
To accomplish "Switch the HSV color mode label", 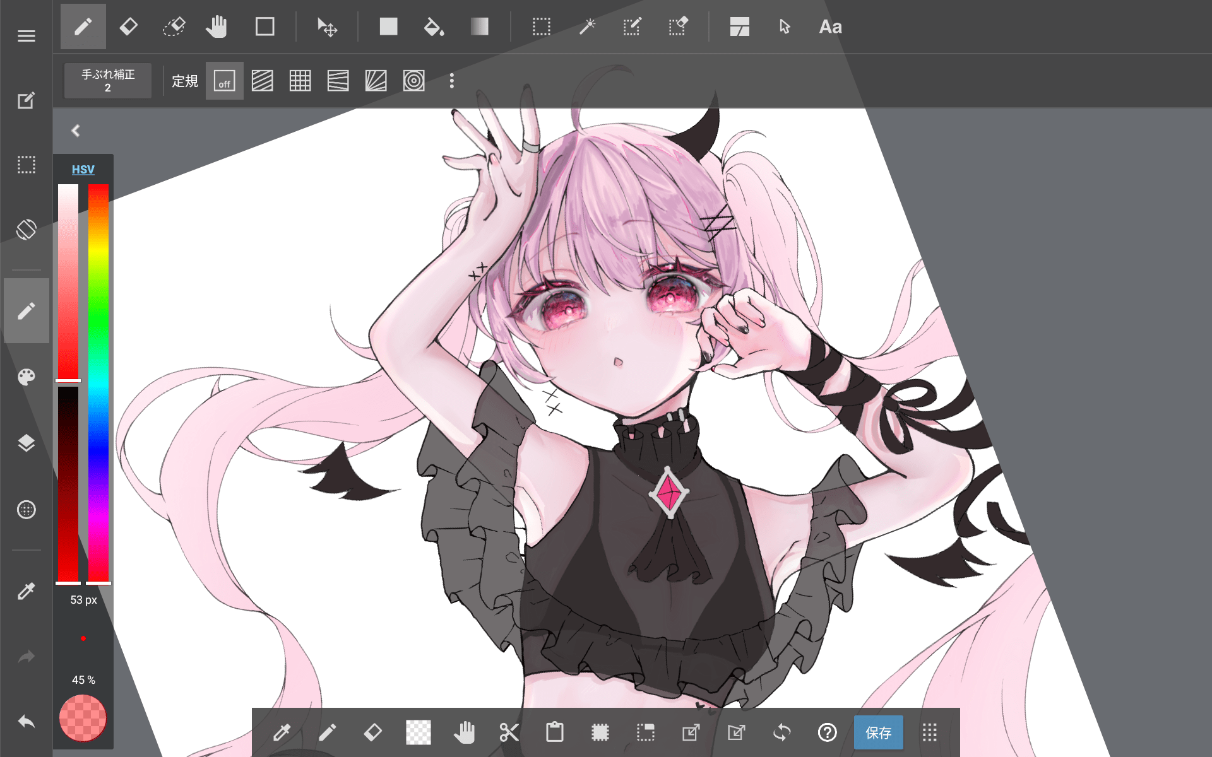I will coord(83,169).
